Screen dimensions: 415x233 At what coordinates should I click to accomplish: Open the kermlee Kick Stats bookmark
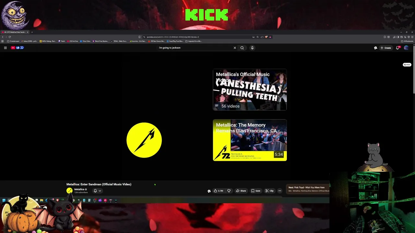138,41
